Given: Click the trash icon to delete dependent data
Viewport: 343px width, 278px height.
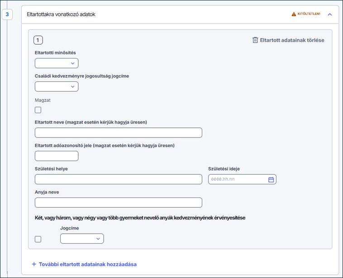Looking at the screenshot, I should pyautogui.click(x=255, y=40).
